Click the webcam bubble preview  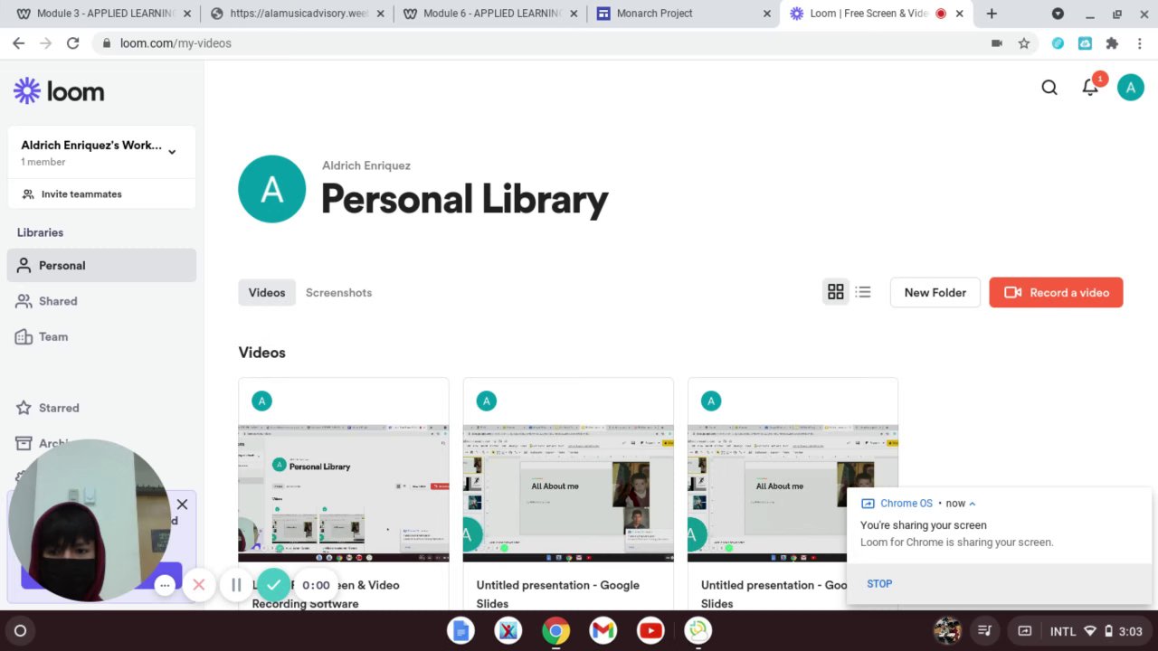tap(89, 520)
